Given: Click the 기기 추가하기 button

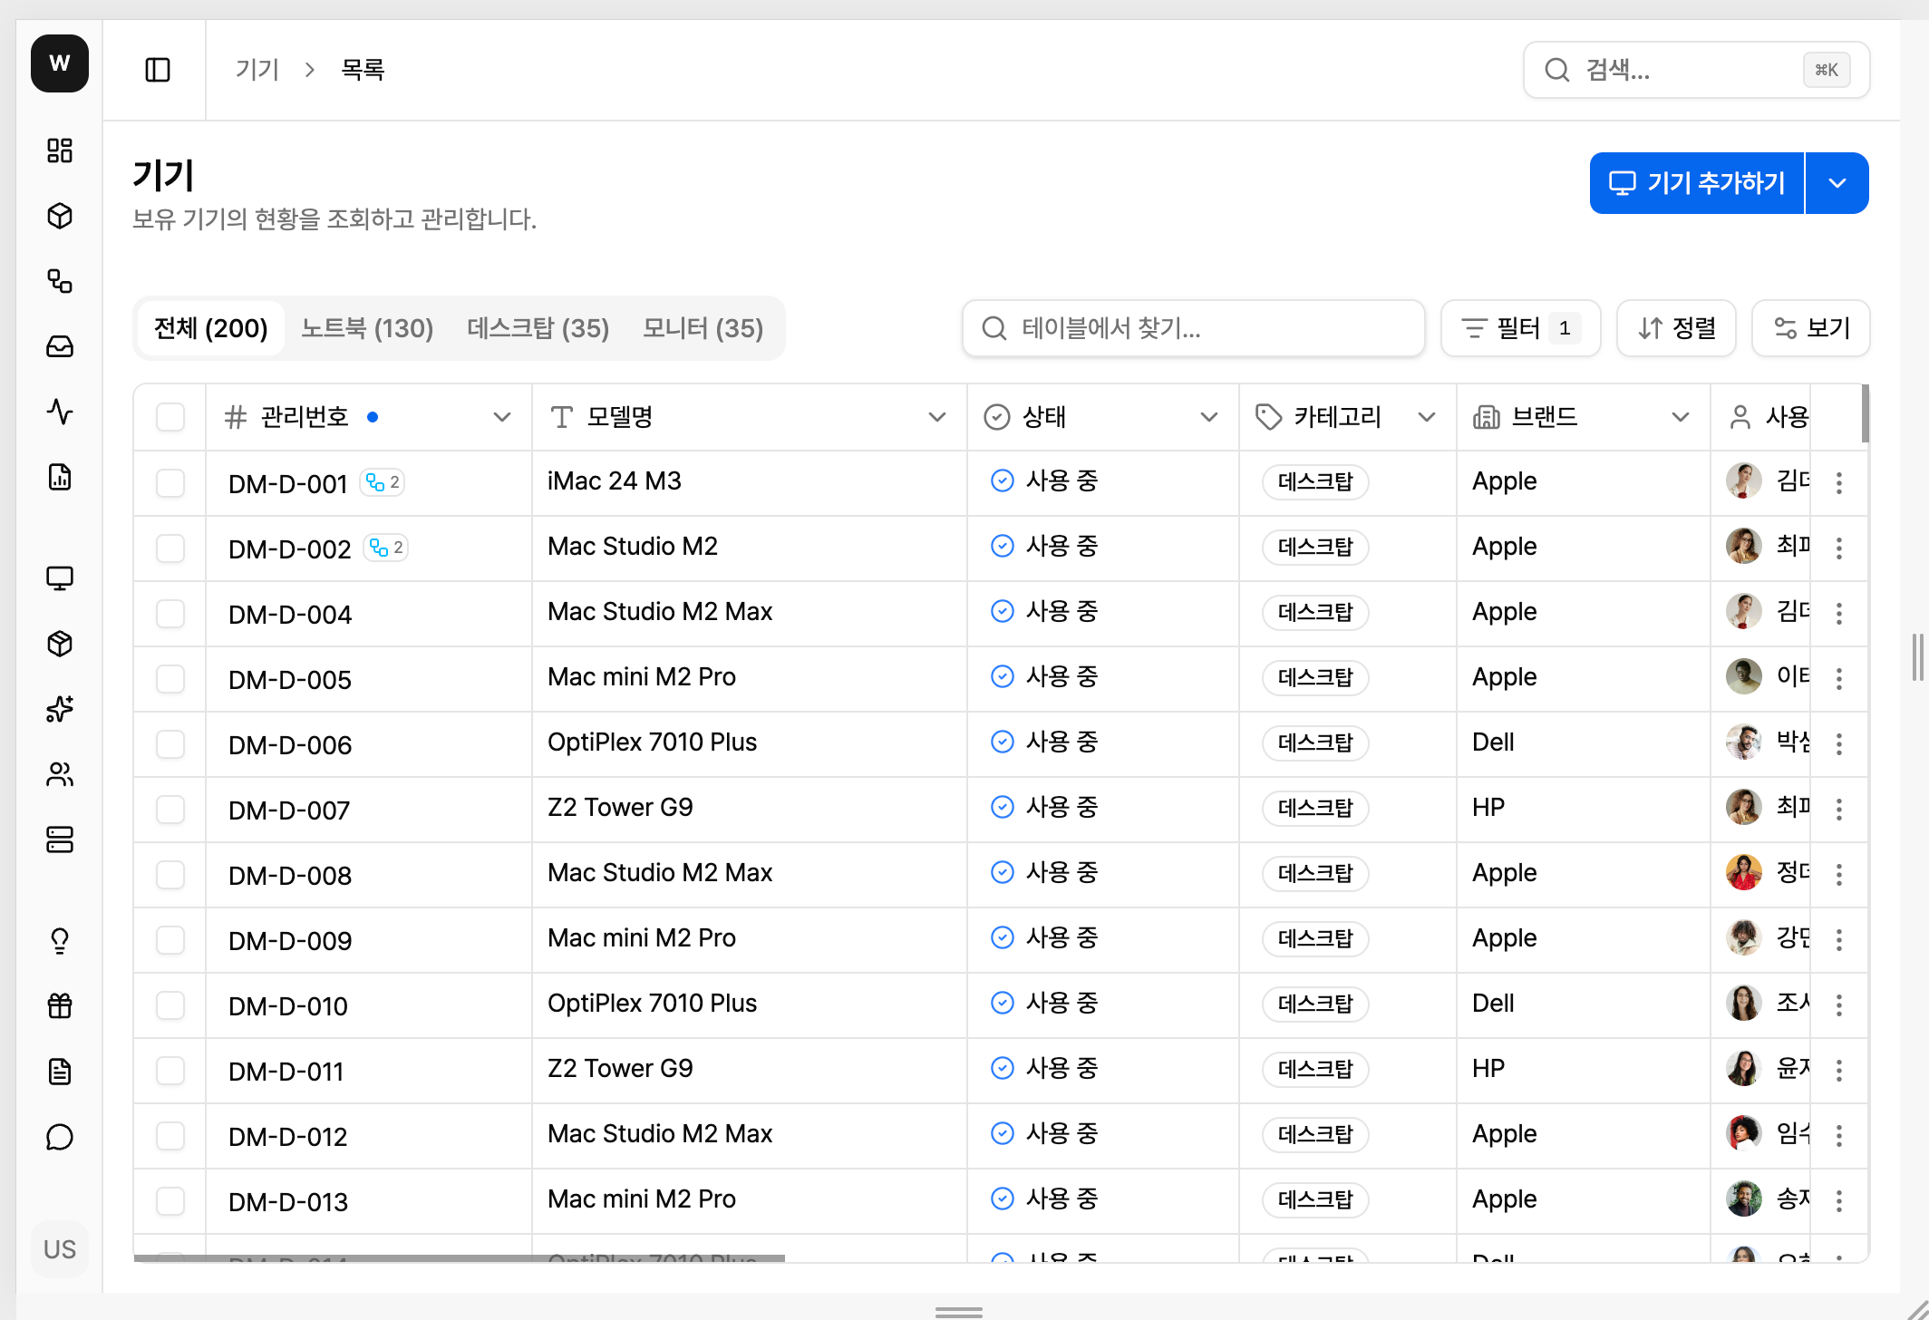Looking at the screenshot, I should click(1697, 183).
